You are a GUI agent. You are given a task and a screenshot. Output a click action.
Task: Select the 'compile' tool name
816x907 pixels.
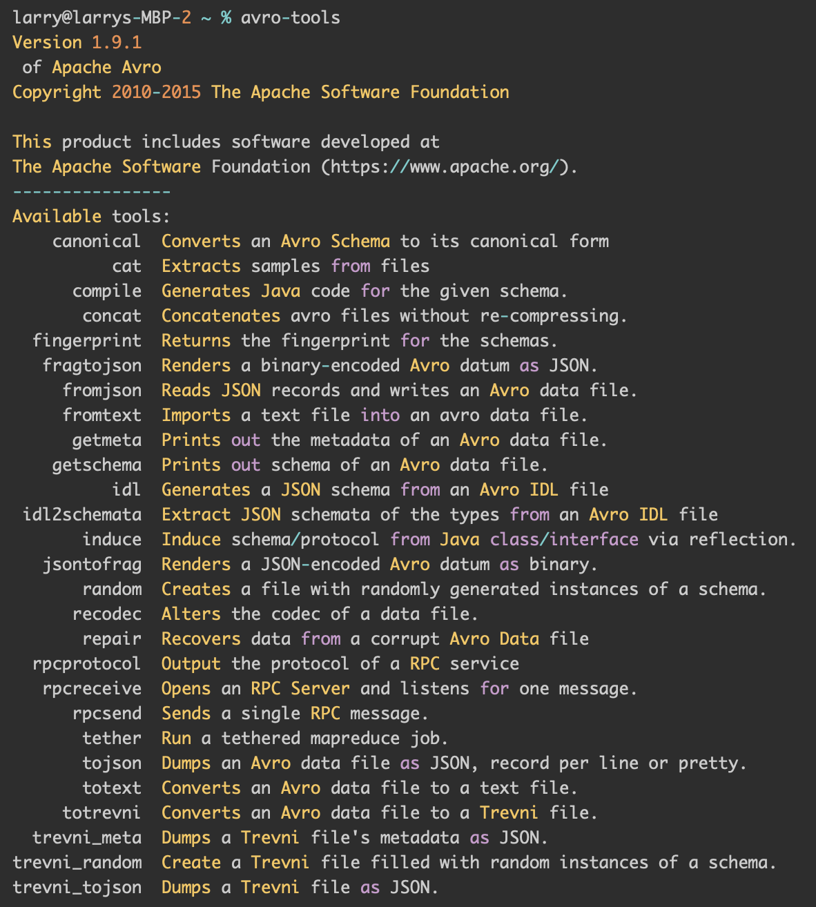tap(107, 291)
